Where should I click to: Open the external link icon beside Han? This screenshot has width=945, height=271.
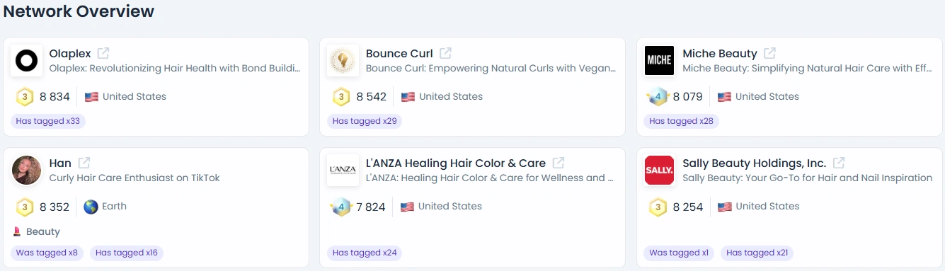[84, 163]
